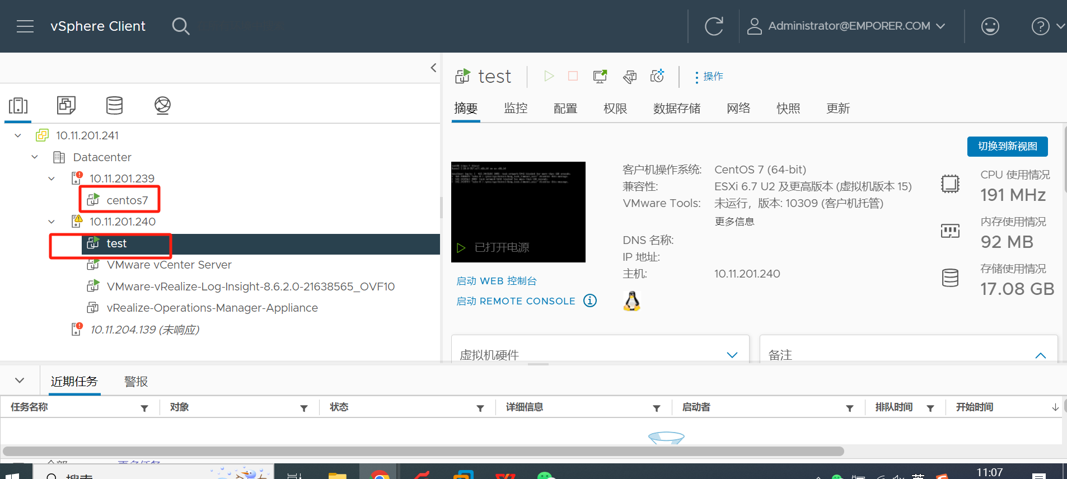The height and width of the screenshot is (479, 1067).
Task: Open the hamburger navigation menu
Action: [x=25, y=26]
